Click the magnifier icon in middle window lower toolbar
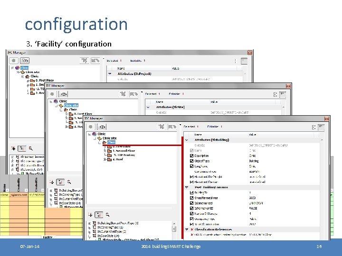The width and height of the screenshot is (342, 256). pyautogui.click(x=69, y=182)
